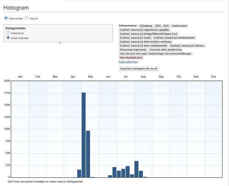Viewport: 229px width, 186px height.
Task: Click the "Sträckande/migrerande" filter tag
Action: [133, 50]
